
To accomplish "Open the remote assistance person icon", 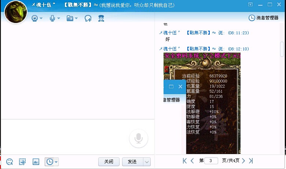I will [101, 18].
